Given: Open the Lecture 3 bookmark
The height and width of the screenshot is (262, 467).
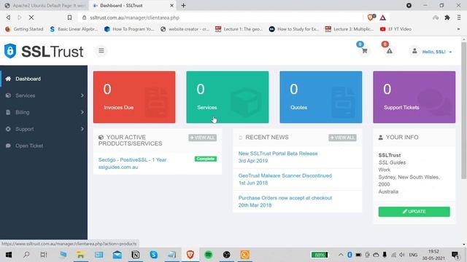Looking at the screenshot, I should (x=350, y=29).
